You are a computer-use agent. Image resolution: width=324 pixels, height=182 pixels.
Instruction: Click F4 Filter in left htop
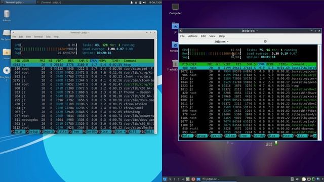pyautogui.click(x=61, y=131)
